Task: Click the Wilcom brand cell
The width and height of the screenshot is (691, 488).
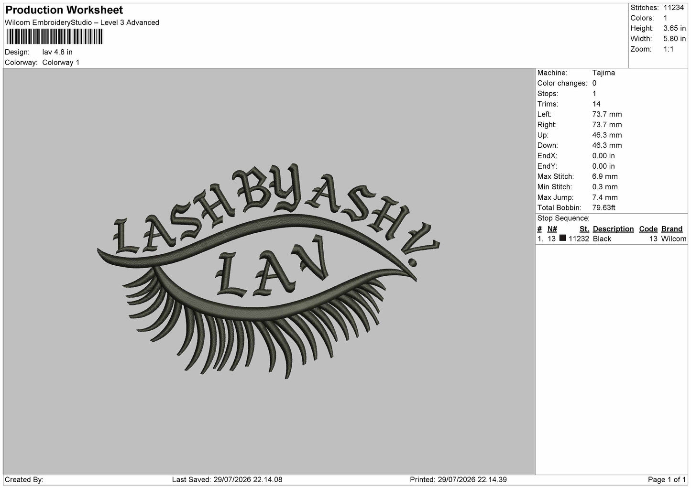Action: pyautogui.click(x=673, y=239)
